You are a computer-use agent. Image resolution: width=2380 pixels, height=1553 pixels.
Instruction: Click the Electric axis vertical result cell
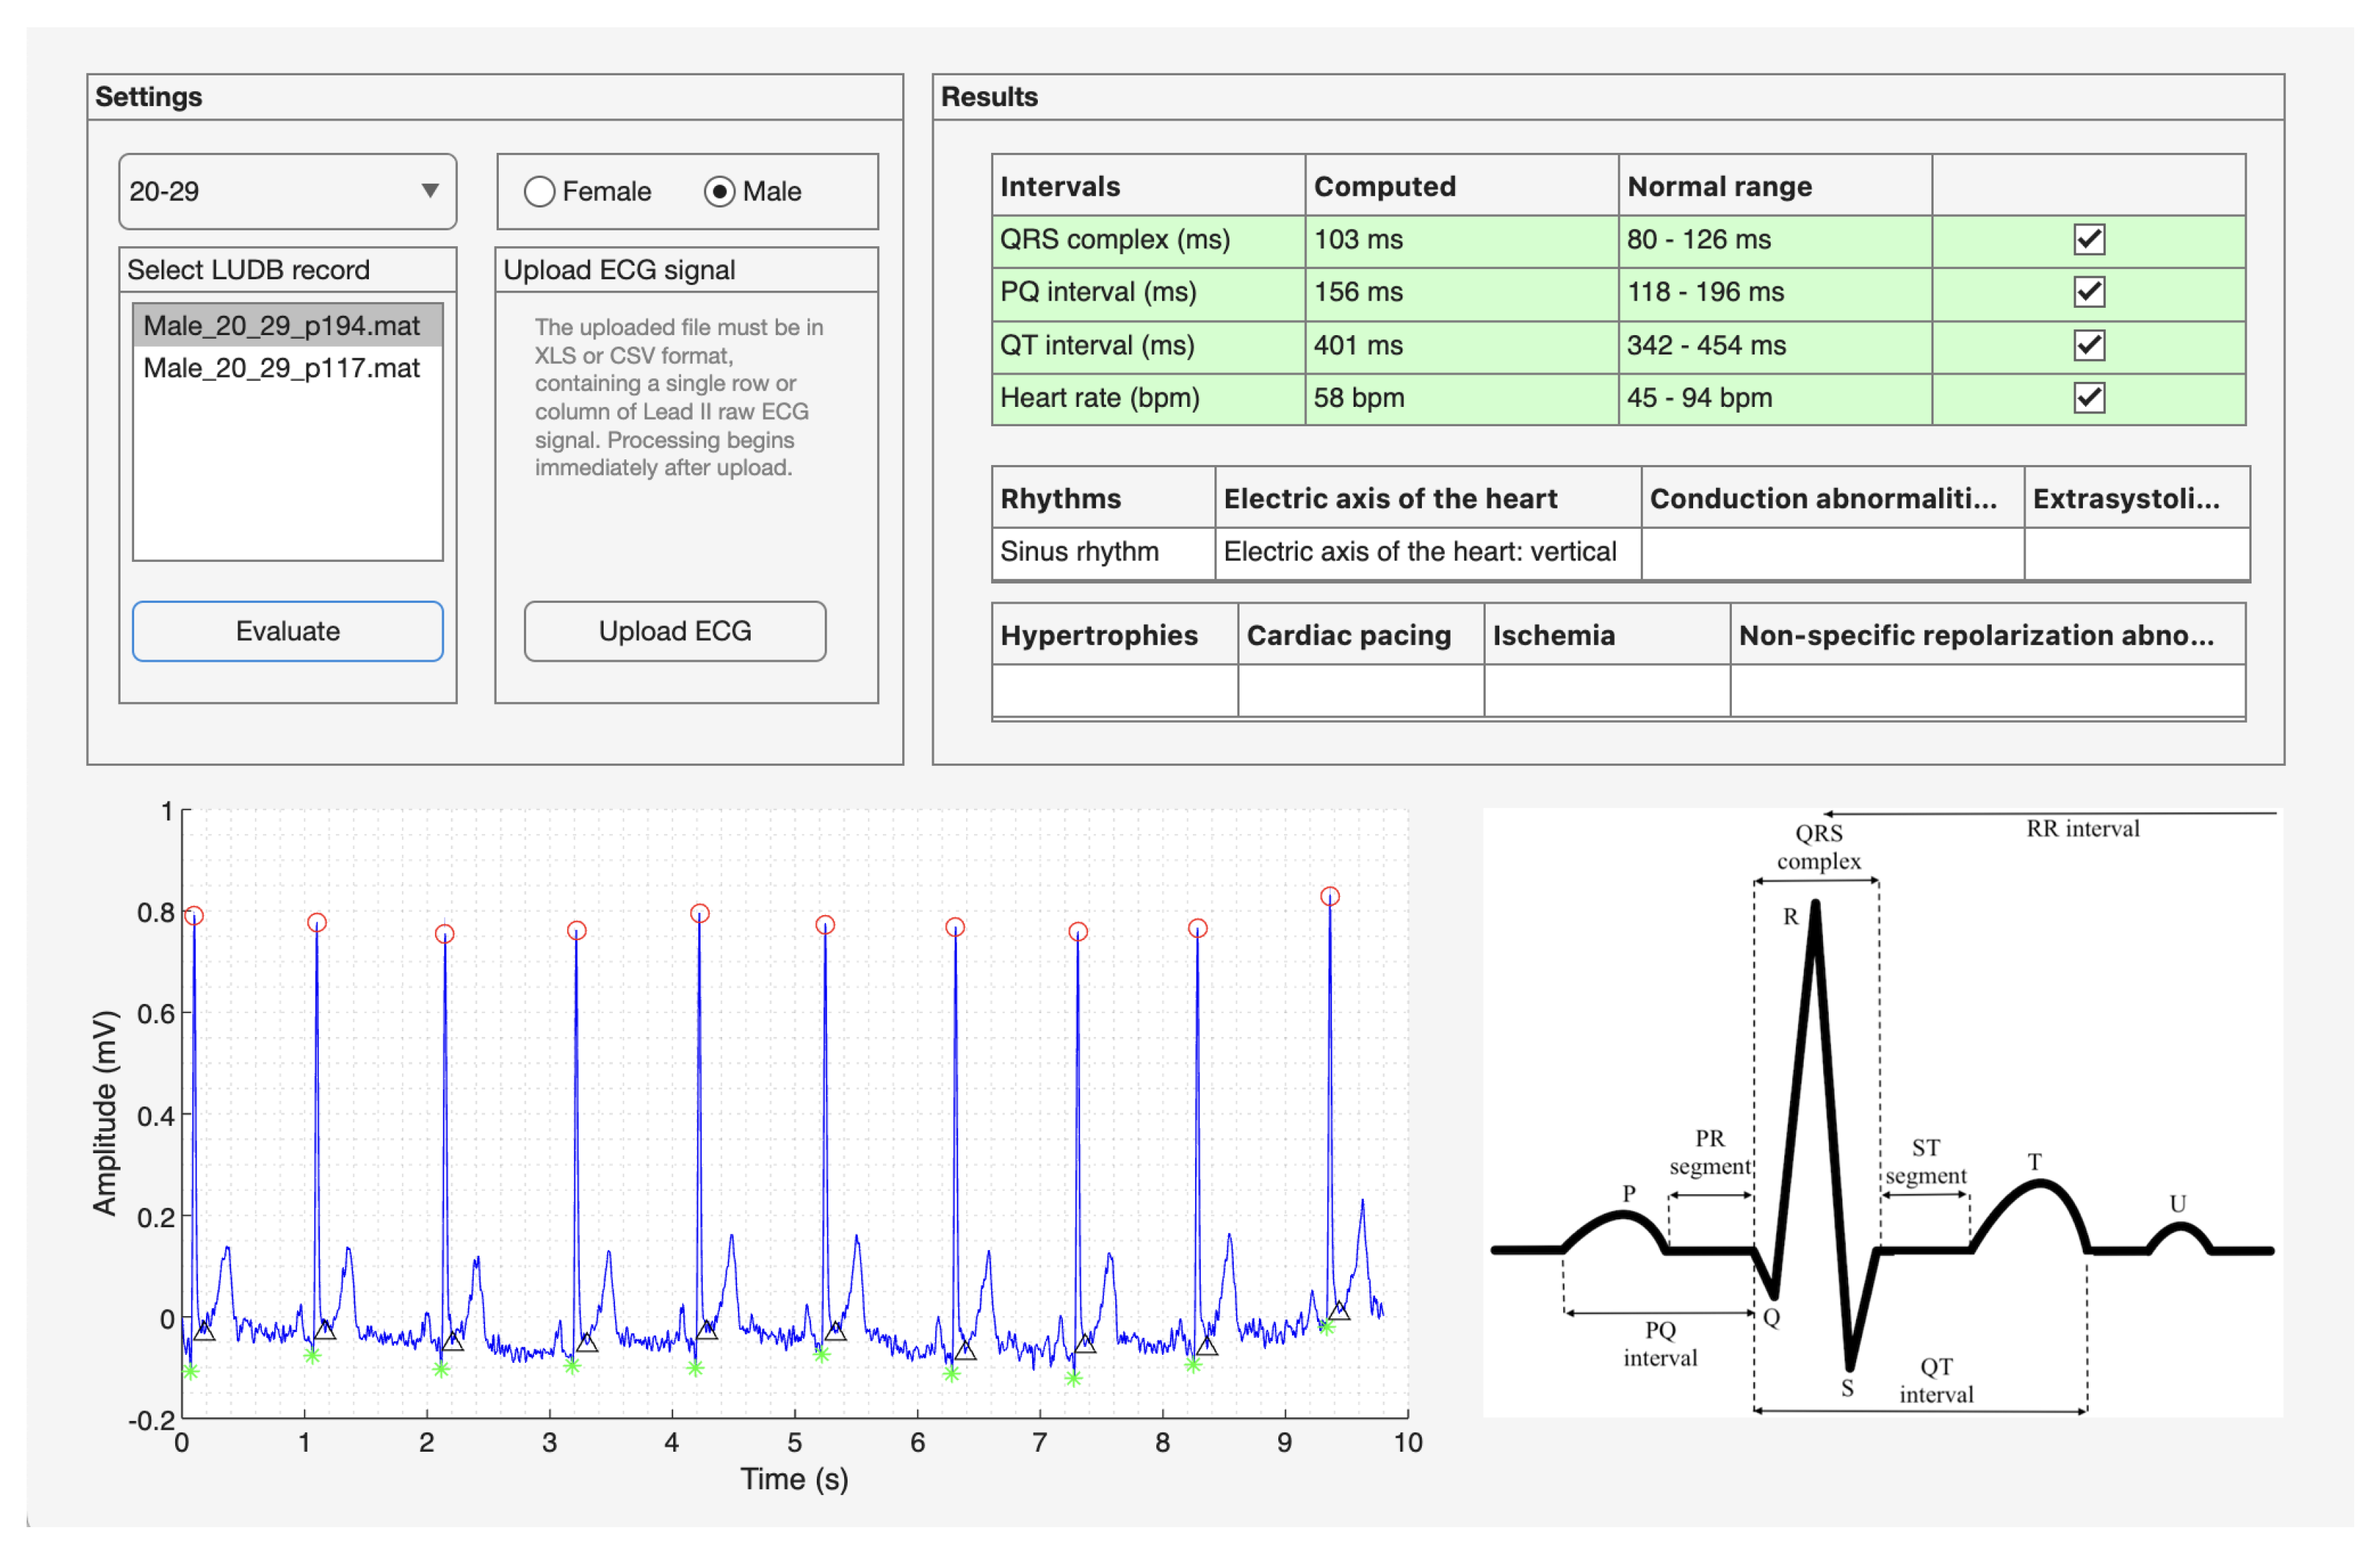pos(1427,552)
